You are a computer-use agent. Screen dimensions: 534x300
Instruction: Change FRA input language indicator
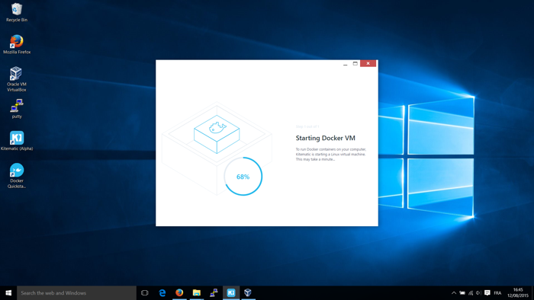pyautogui.click(x=497, y=293)
